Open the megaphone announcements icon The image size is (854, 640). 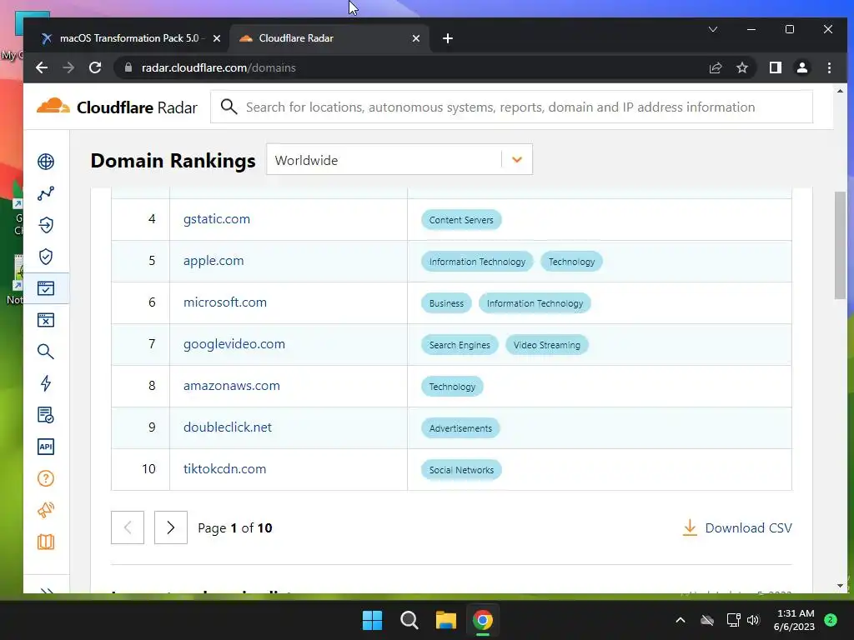coord(46,510)
